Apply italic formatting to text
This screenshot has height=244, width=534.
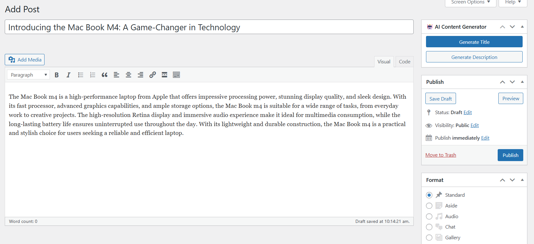pos(69,75)
